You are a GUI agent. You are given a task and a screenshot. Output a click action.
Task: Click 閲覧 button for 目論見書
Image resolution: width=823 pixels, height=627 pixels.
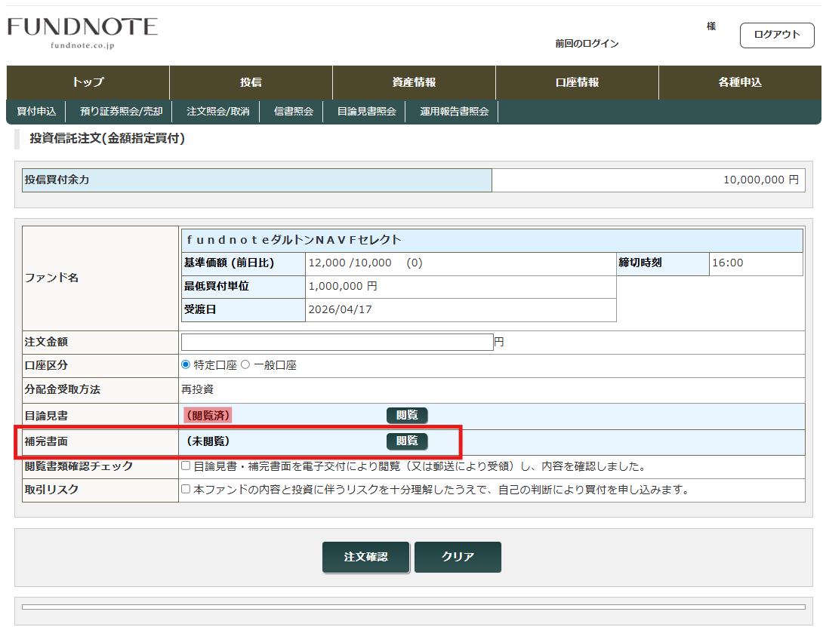tap(407, 415)
